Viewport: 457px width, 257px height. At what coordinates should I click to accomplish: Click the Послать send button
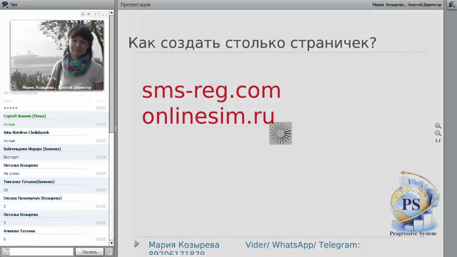click(x=89, y=252)
